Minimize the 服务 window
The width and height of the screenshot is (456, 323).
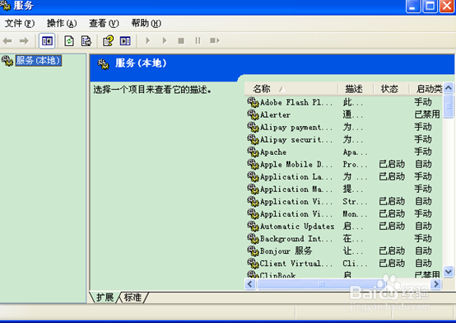pos(413,6)
